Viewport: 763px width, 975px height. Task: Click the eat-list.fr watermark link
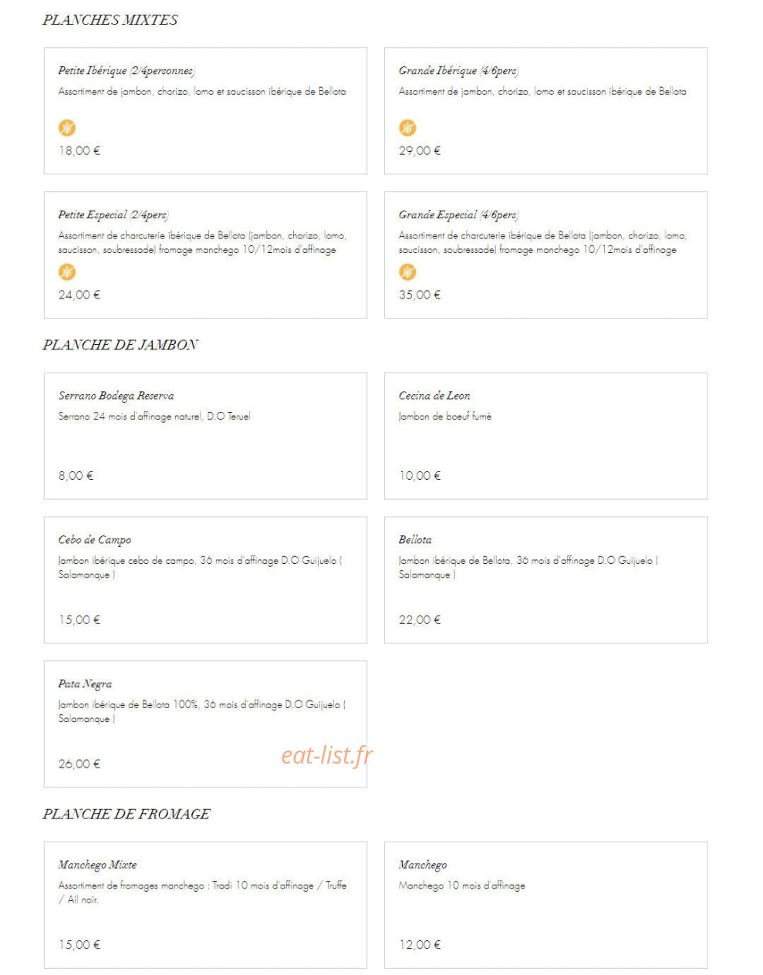tap(326, 755)
